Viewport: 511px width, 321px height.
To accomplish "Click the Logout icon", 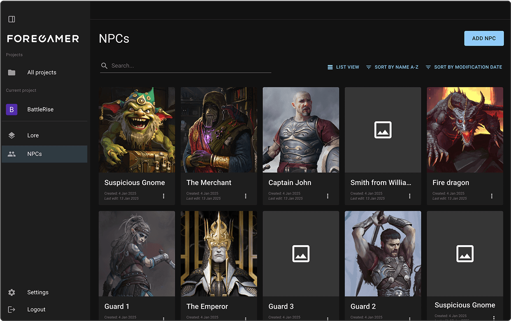I will point(12,310).
